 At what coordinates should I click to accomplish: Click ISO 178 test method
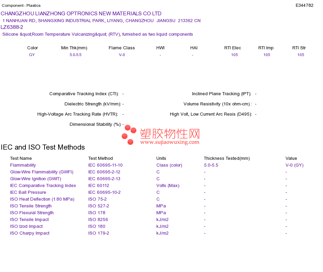(x=97, y=213)
